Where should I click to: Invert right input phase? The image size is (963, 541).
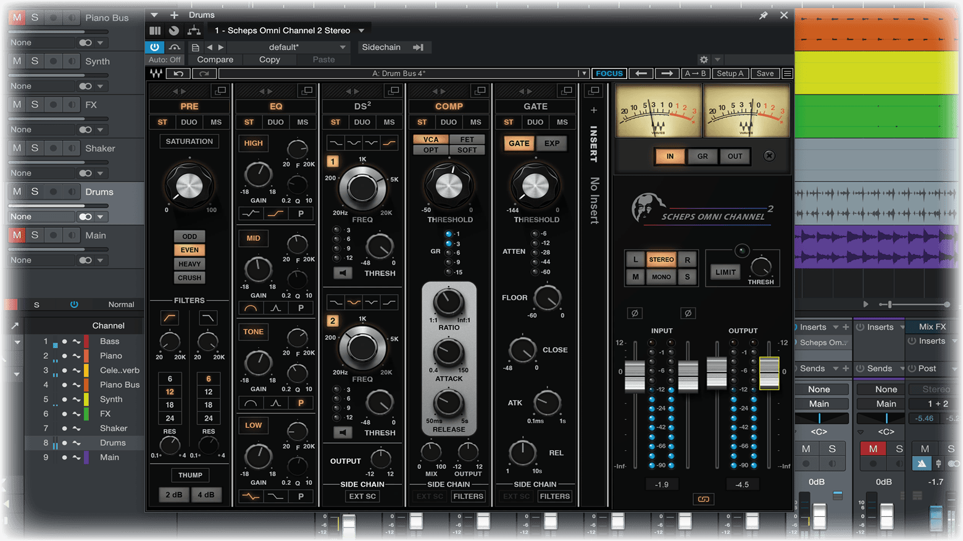point(688,313)
